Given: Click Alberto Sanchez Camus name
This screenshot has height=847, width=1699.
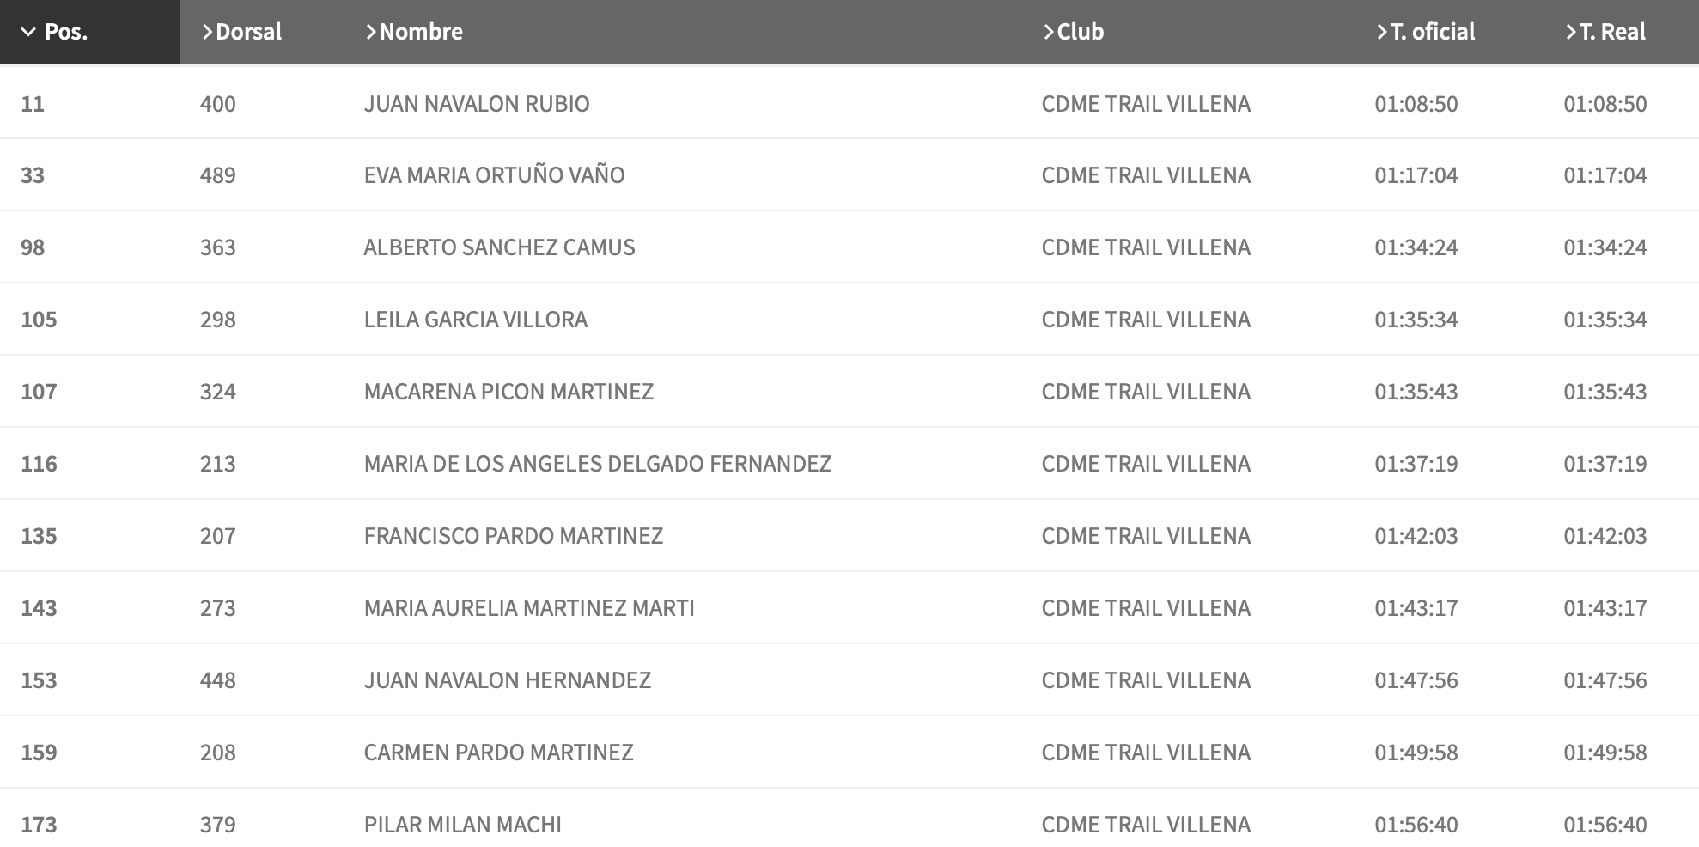Looking at the screenshot, I should (499, 247).
